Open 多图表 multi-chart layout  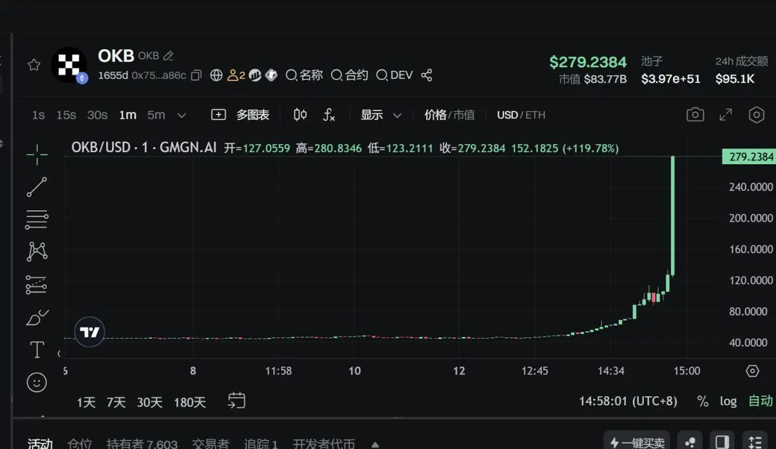pos(240,115)
